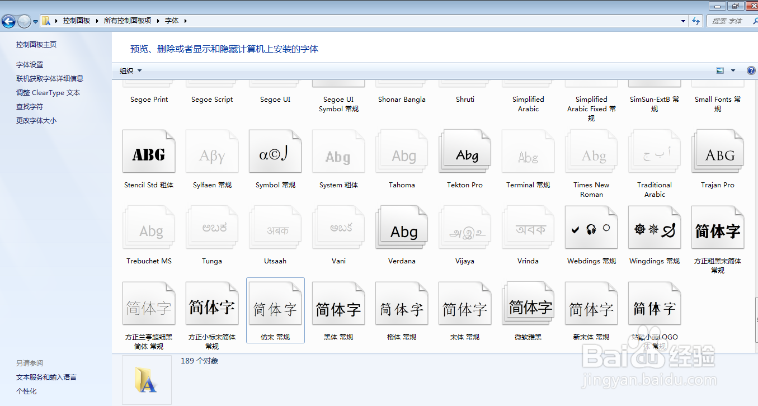Expand the view options dropdown arrow
The height and width of the screenshot is (406, 758).
pos(733,70)
